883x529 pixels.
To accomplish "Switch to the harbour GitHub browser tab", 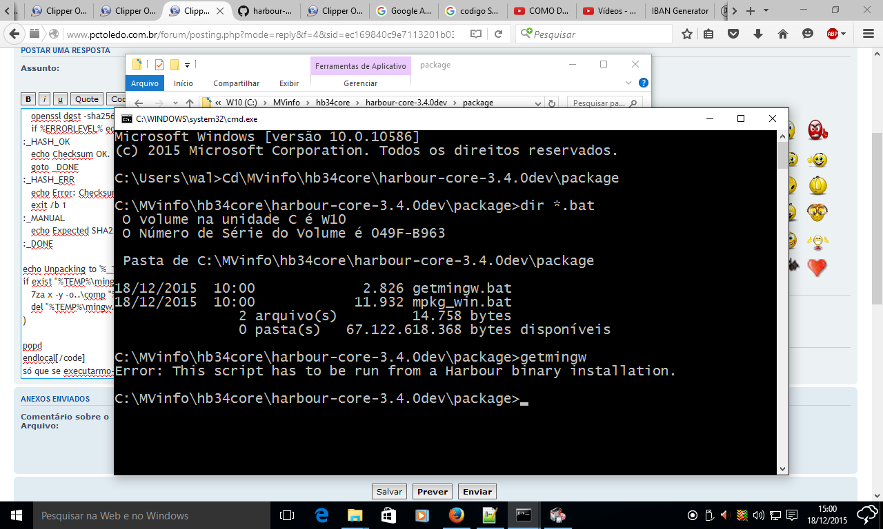I will pyautogui.click(x=266, y=11).
